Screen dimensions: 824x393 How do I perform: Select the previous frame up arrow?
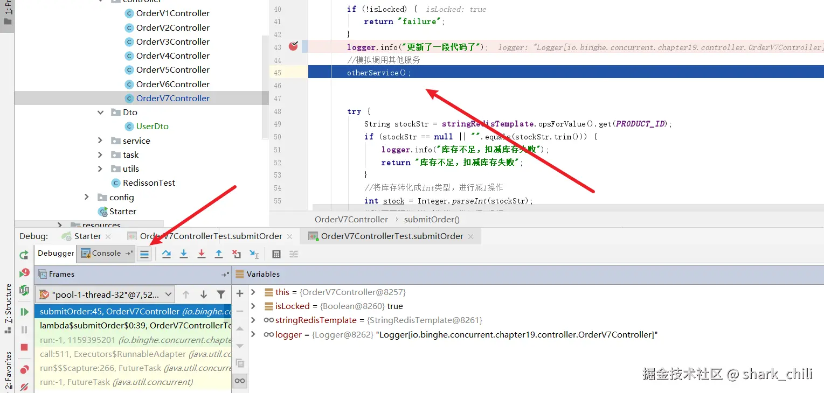click(x=186, y=294)
